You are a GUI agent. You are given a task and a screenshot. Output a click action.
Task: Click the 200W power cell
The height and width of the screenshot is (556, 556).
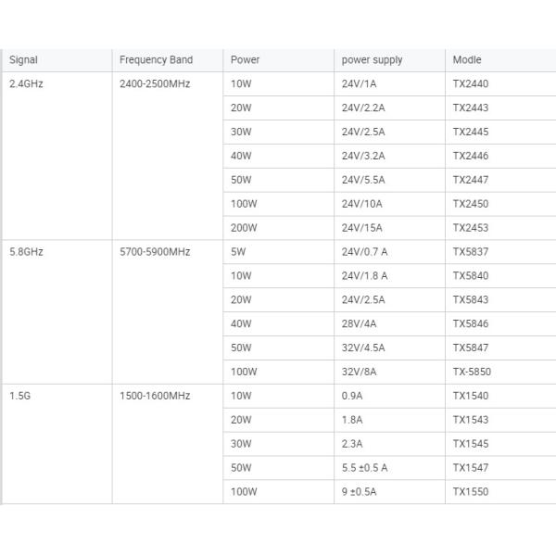click(243, 228)
